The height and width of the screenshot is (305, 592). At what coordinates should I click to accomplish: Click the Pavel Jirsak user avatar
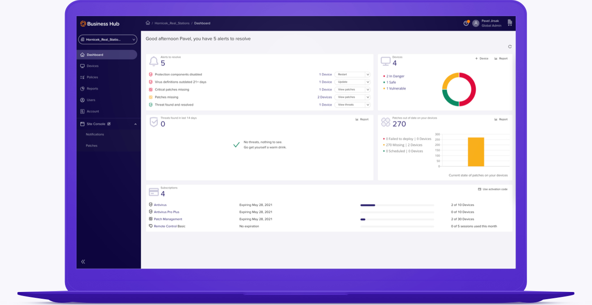pos(476,23)
